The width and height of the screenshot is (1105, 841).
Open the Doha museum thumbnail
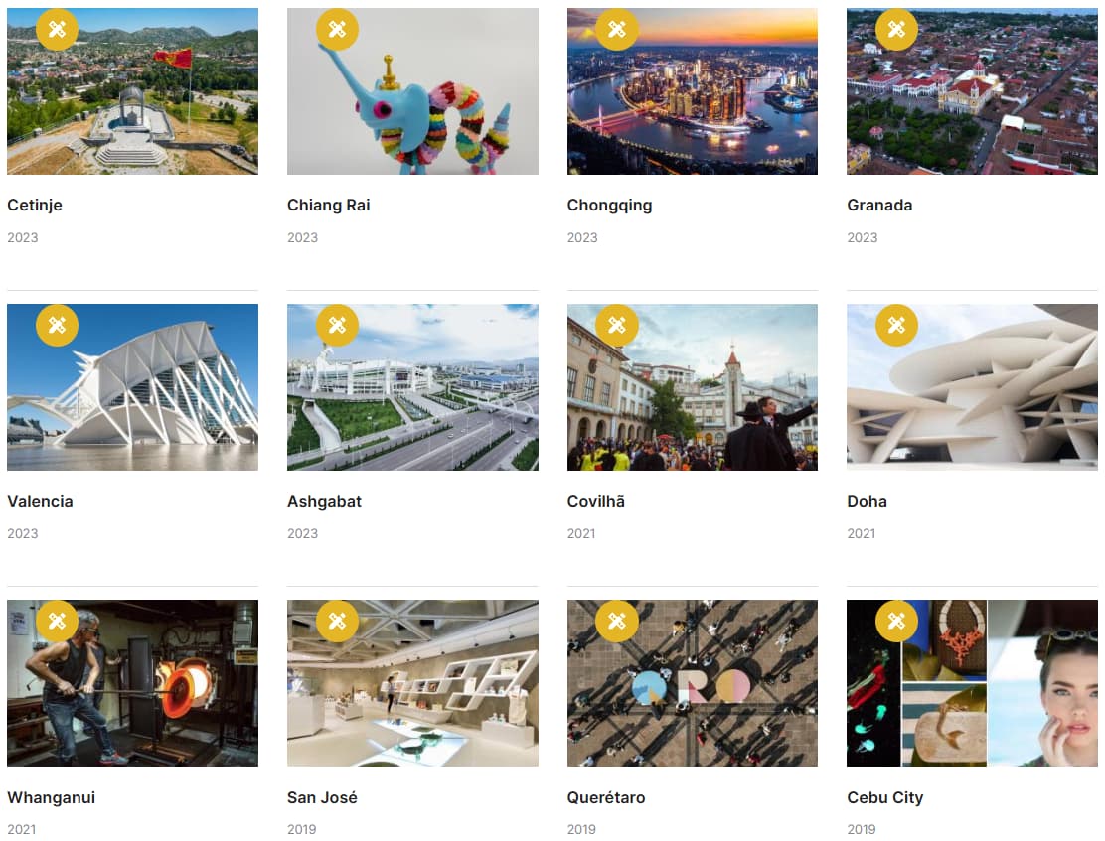972,386
